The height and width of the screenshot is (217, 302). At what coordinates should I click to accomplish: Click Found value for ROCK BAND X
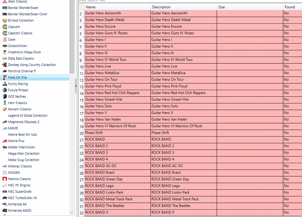coord(293,213)
